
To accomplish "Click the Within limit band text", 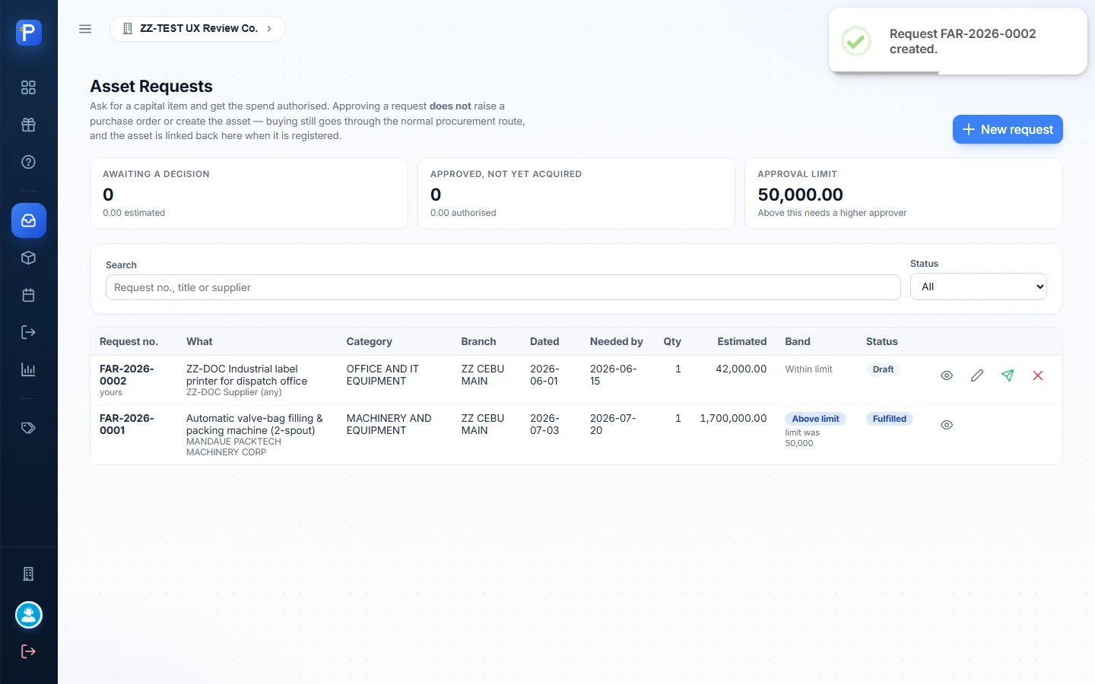I will (x=808, y=369).
